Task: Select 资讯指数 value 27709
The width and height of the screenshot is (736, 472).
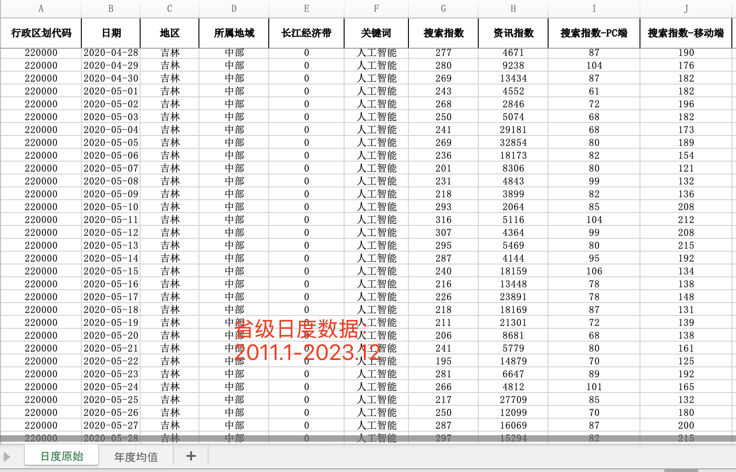Action: pos(513,399)
